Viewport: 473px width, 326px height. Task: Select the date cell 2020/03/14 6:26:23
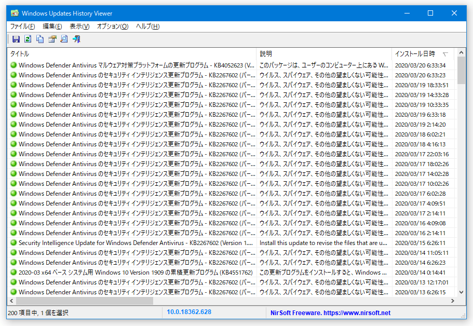tap(420, 262)
